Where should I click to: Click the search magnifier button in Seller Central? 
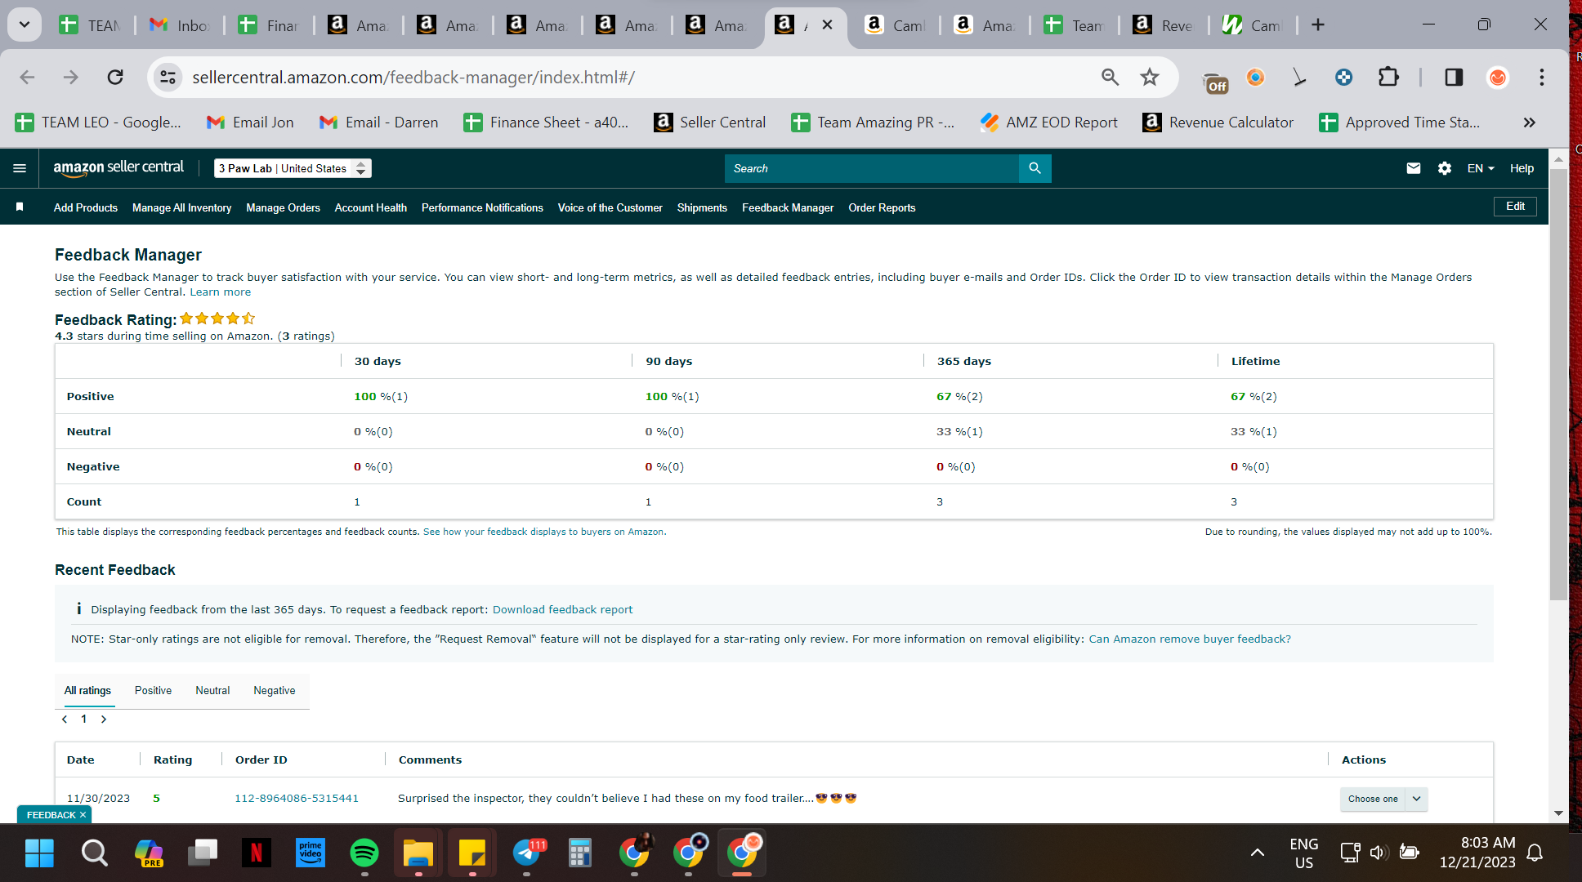point(1035,168)
